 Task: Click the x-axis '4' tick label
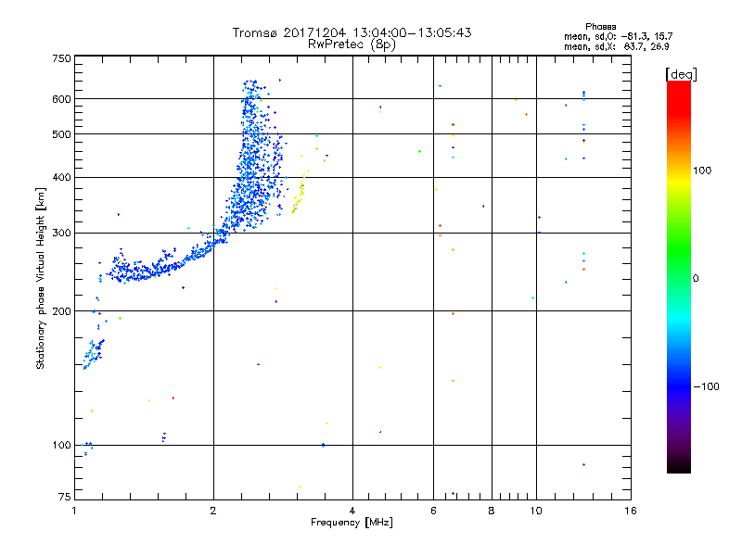[x=352, y=511]
